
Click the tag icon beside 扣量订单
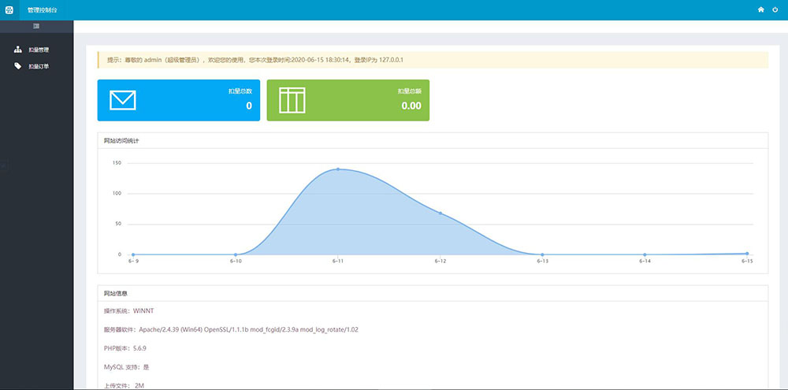[x=17, y=66]
